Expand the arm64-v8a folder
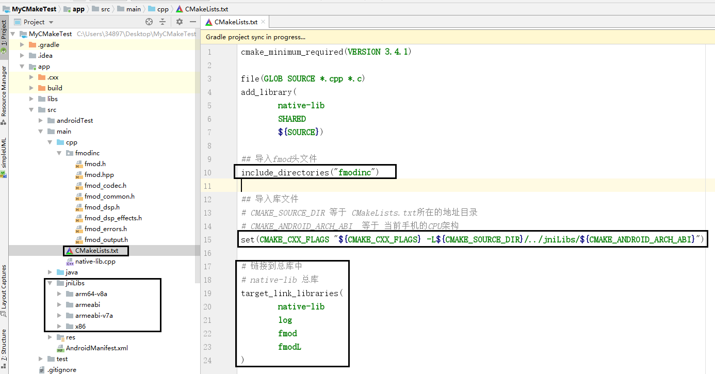The height and width of the screenshot is (374, 715). click(59, 294)
